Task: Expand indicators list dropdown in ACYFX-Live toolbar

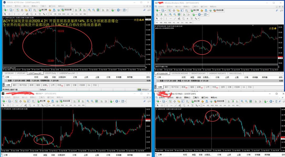Action: click(x=115, y=10)
